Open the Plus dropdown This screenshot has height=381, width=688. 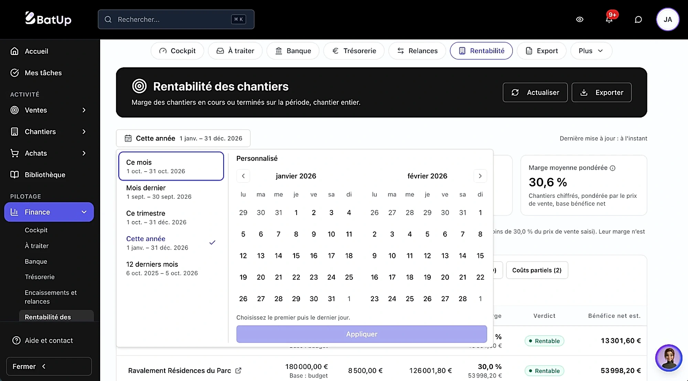(591, 51)
